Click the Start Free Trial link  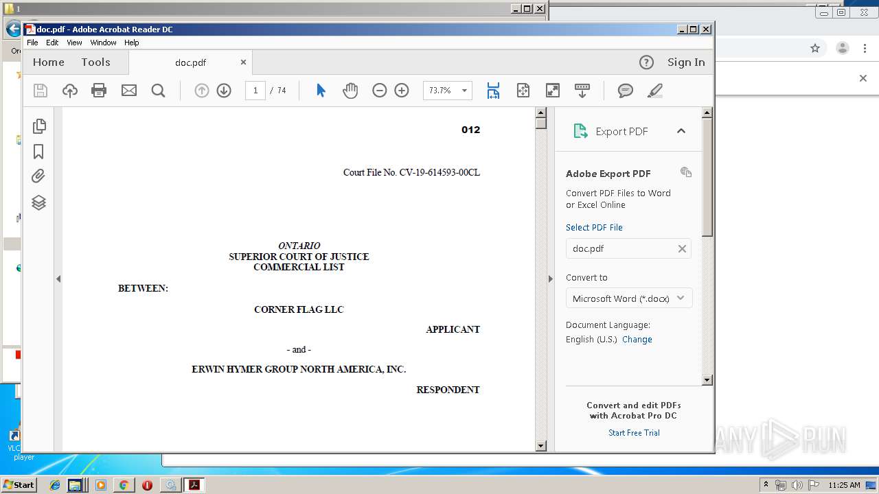tap(634, 432)
